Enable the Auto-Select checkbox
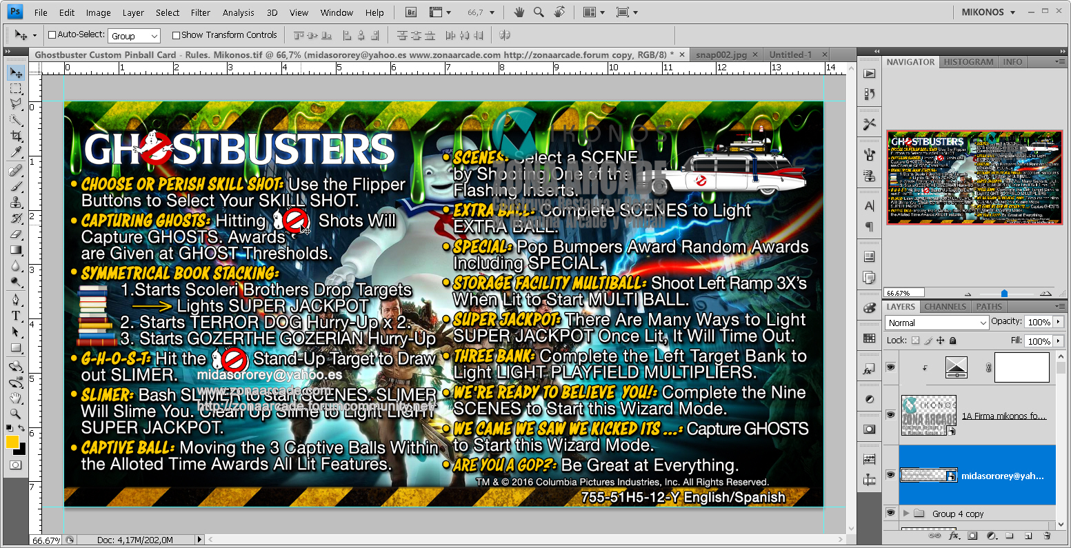Viewport: 1071px width, 548px height. 52,35
